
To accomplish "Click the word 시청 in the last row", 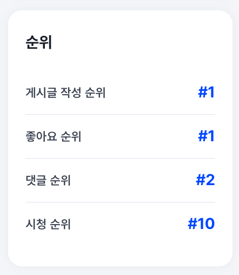I will click(x=36, y=224).
